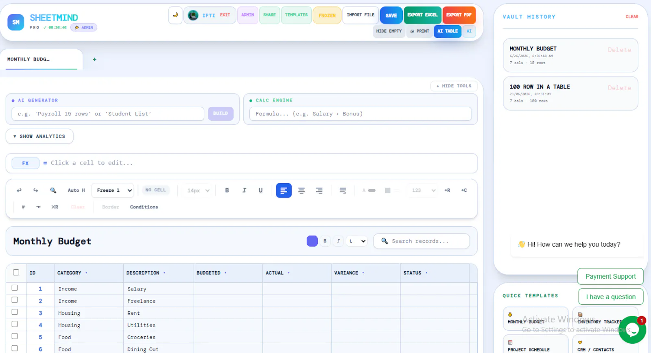Image resolution: width=651 pixels, height=353 pixels.
Task: Click the Admin star badge under the logo
Action: (x=84, y=28)
